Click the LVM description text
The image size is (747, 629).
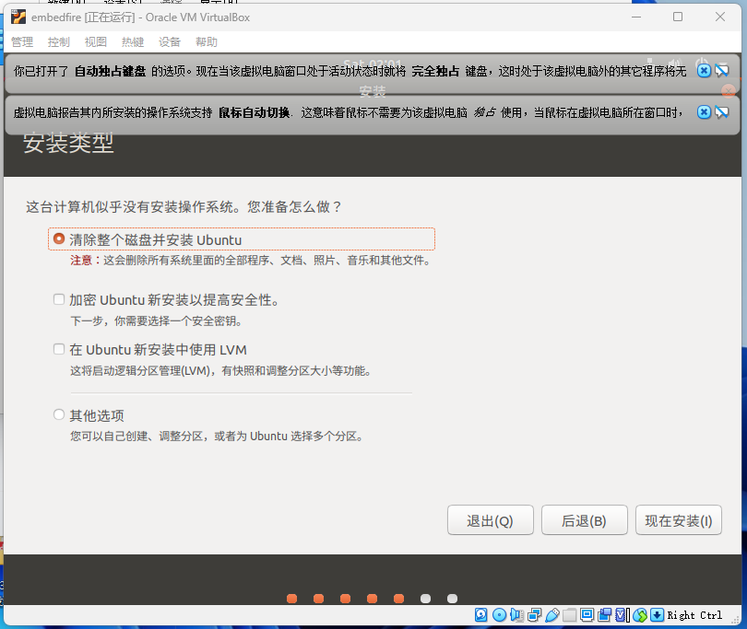tap(221, 370)
